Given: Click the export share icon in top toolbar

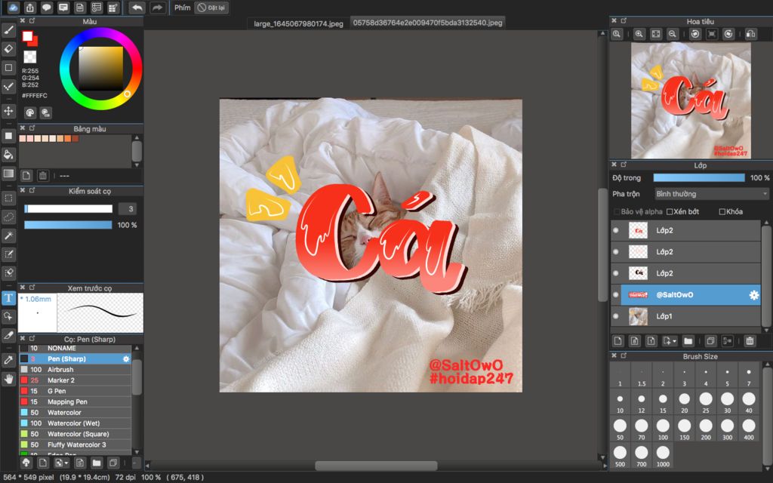Looking at the screenshot, I should (x=29, y=8).
